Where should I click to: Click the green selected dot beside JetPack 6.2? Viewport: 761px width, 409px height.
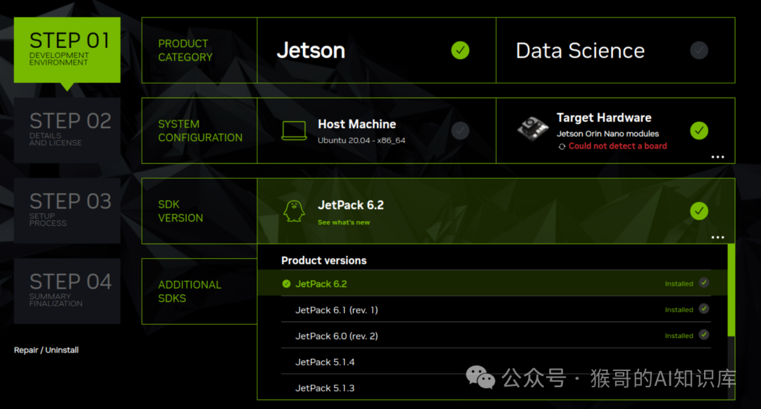[x=286, y=284]
